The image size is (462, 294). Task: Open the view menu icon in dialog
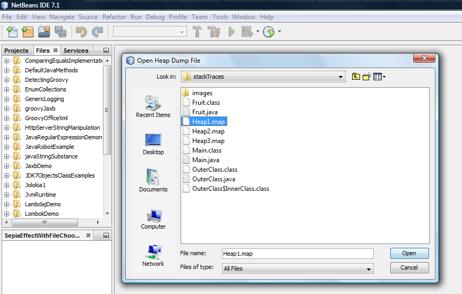tap(379, 77)
